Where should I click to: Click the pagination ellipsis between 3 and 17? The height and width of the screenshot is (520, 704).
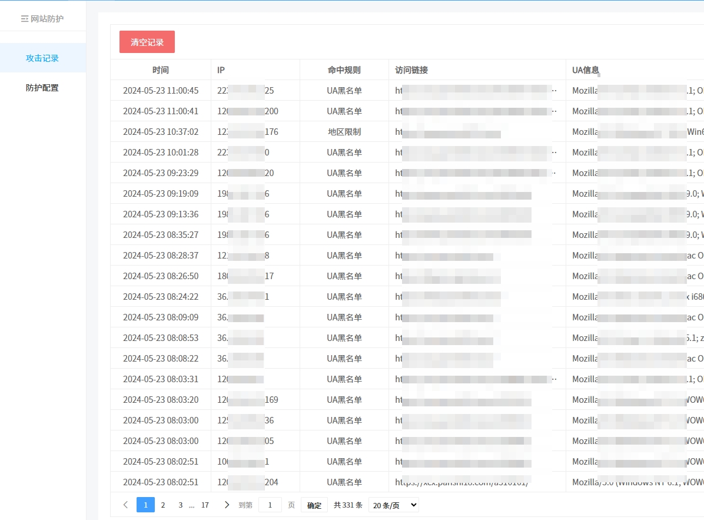point(192,506)
